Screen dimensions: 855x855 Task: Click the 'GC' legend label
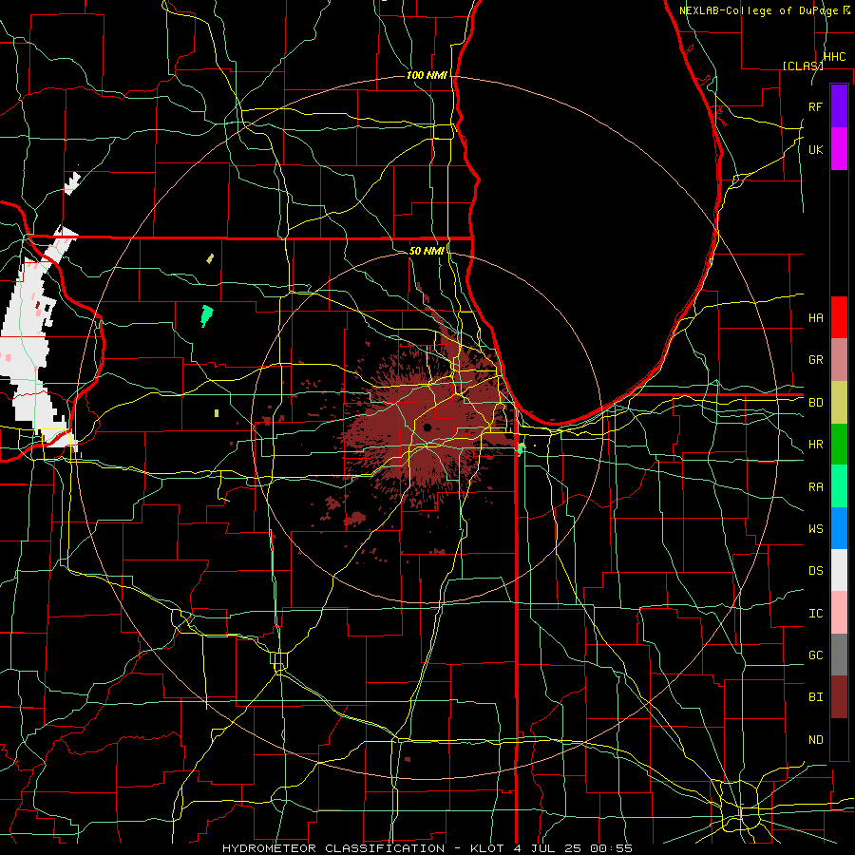click(815, 655)
